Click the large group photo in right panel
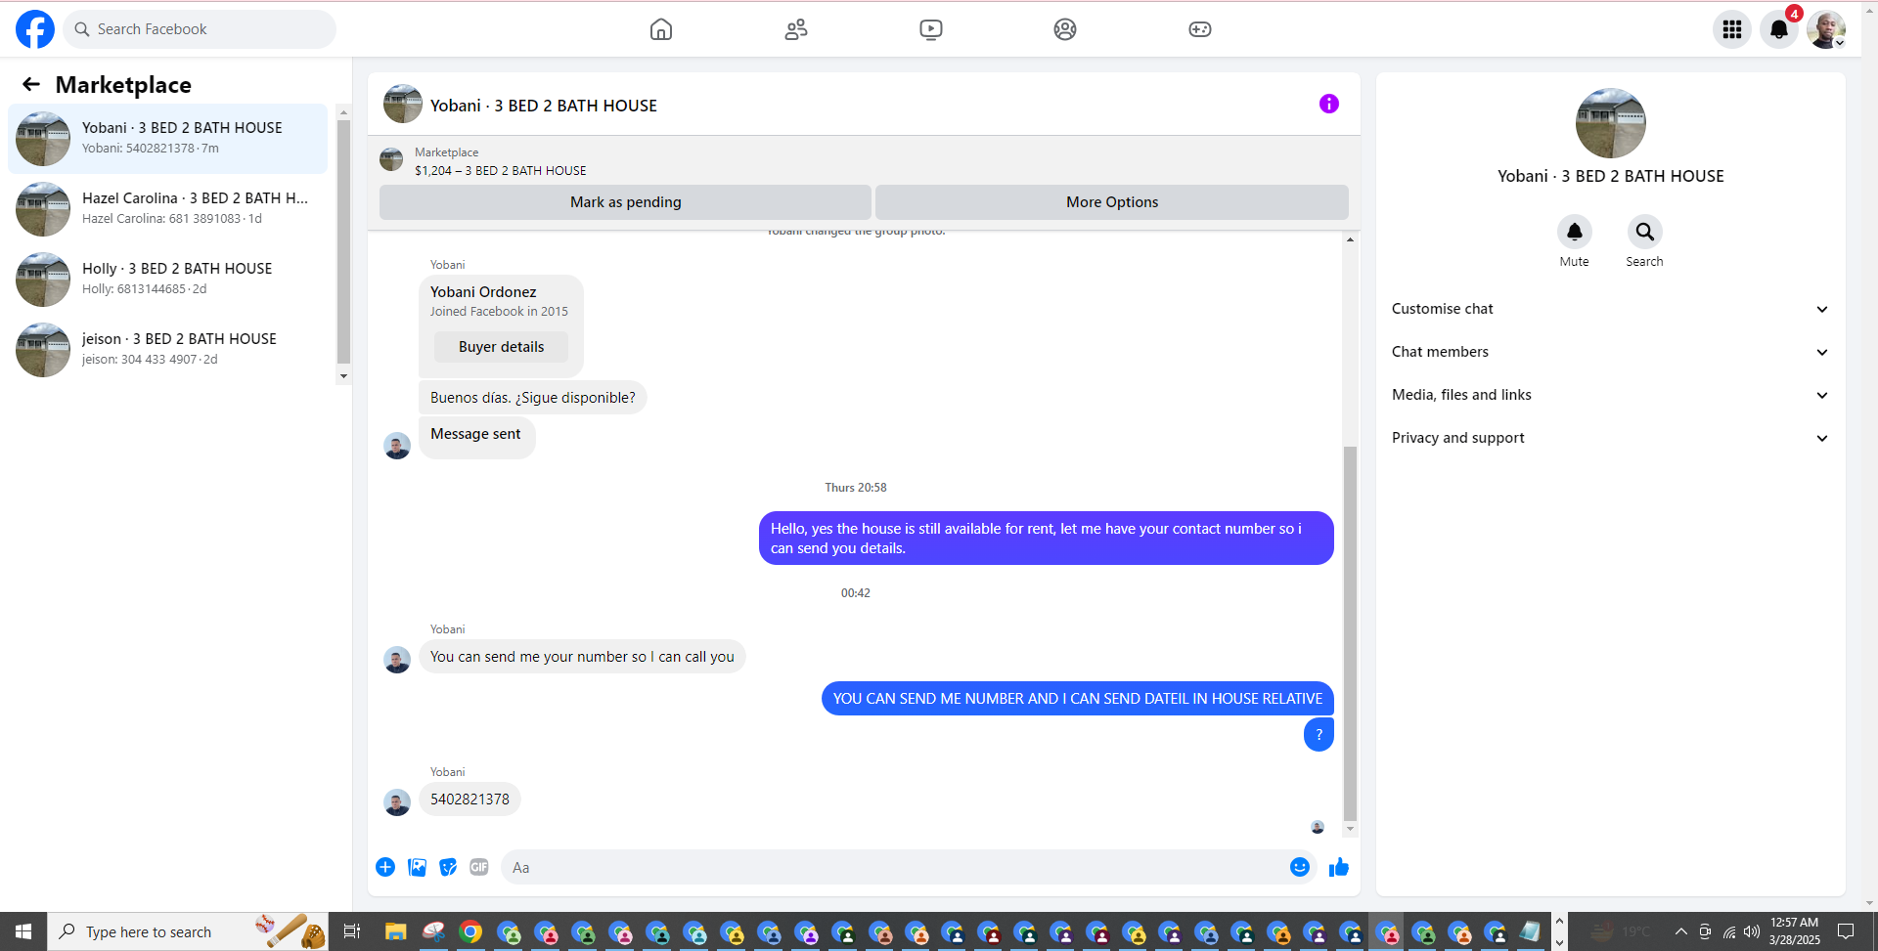The width and height of the screenshot is (1878, 951). [1611, 123]
